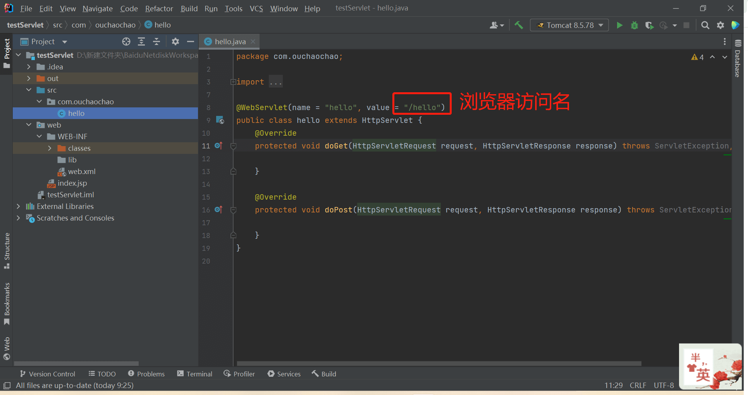748x395 pixels.
Task: Open IDE settings gear in main toolbar
Action: 720,25
